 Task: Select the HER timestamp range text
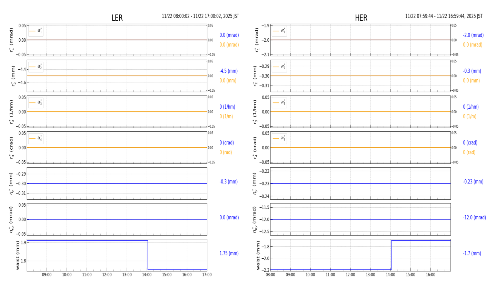pos(444,16)
